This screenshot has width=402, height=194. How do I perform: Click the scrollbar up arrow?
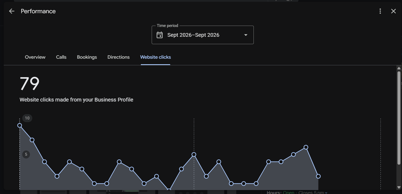pos(399,68)
